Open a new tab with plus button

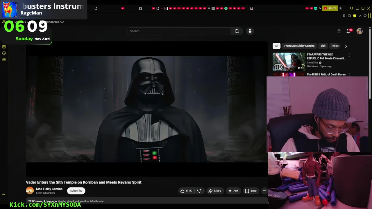click(340, 8)
